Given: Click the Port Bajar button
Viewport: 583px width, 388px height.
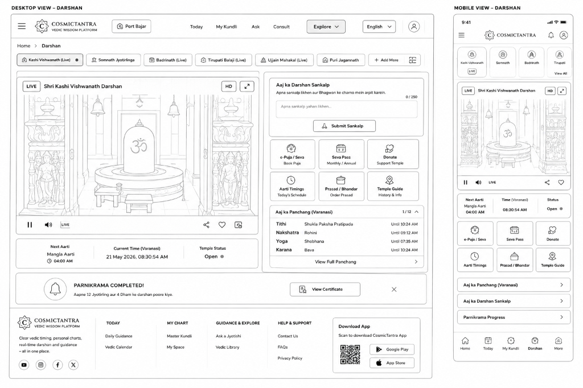Looking at the screenshot, I should point(132,26).
